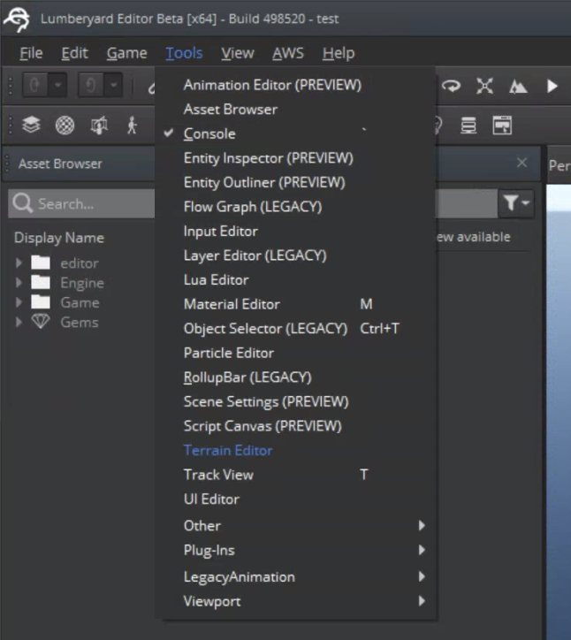Open the filter funnel dropdown

(516, 202)
